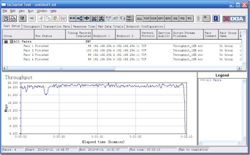Switch to the Transaction Rate tab
Image resolution: width=250 pixels, height=155 pixels.
pos(57,27)
